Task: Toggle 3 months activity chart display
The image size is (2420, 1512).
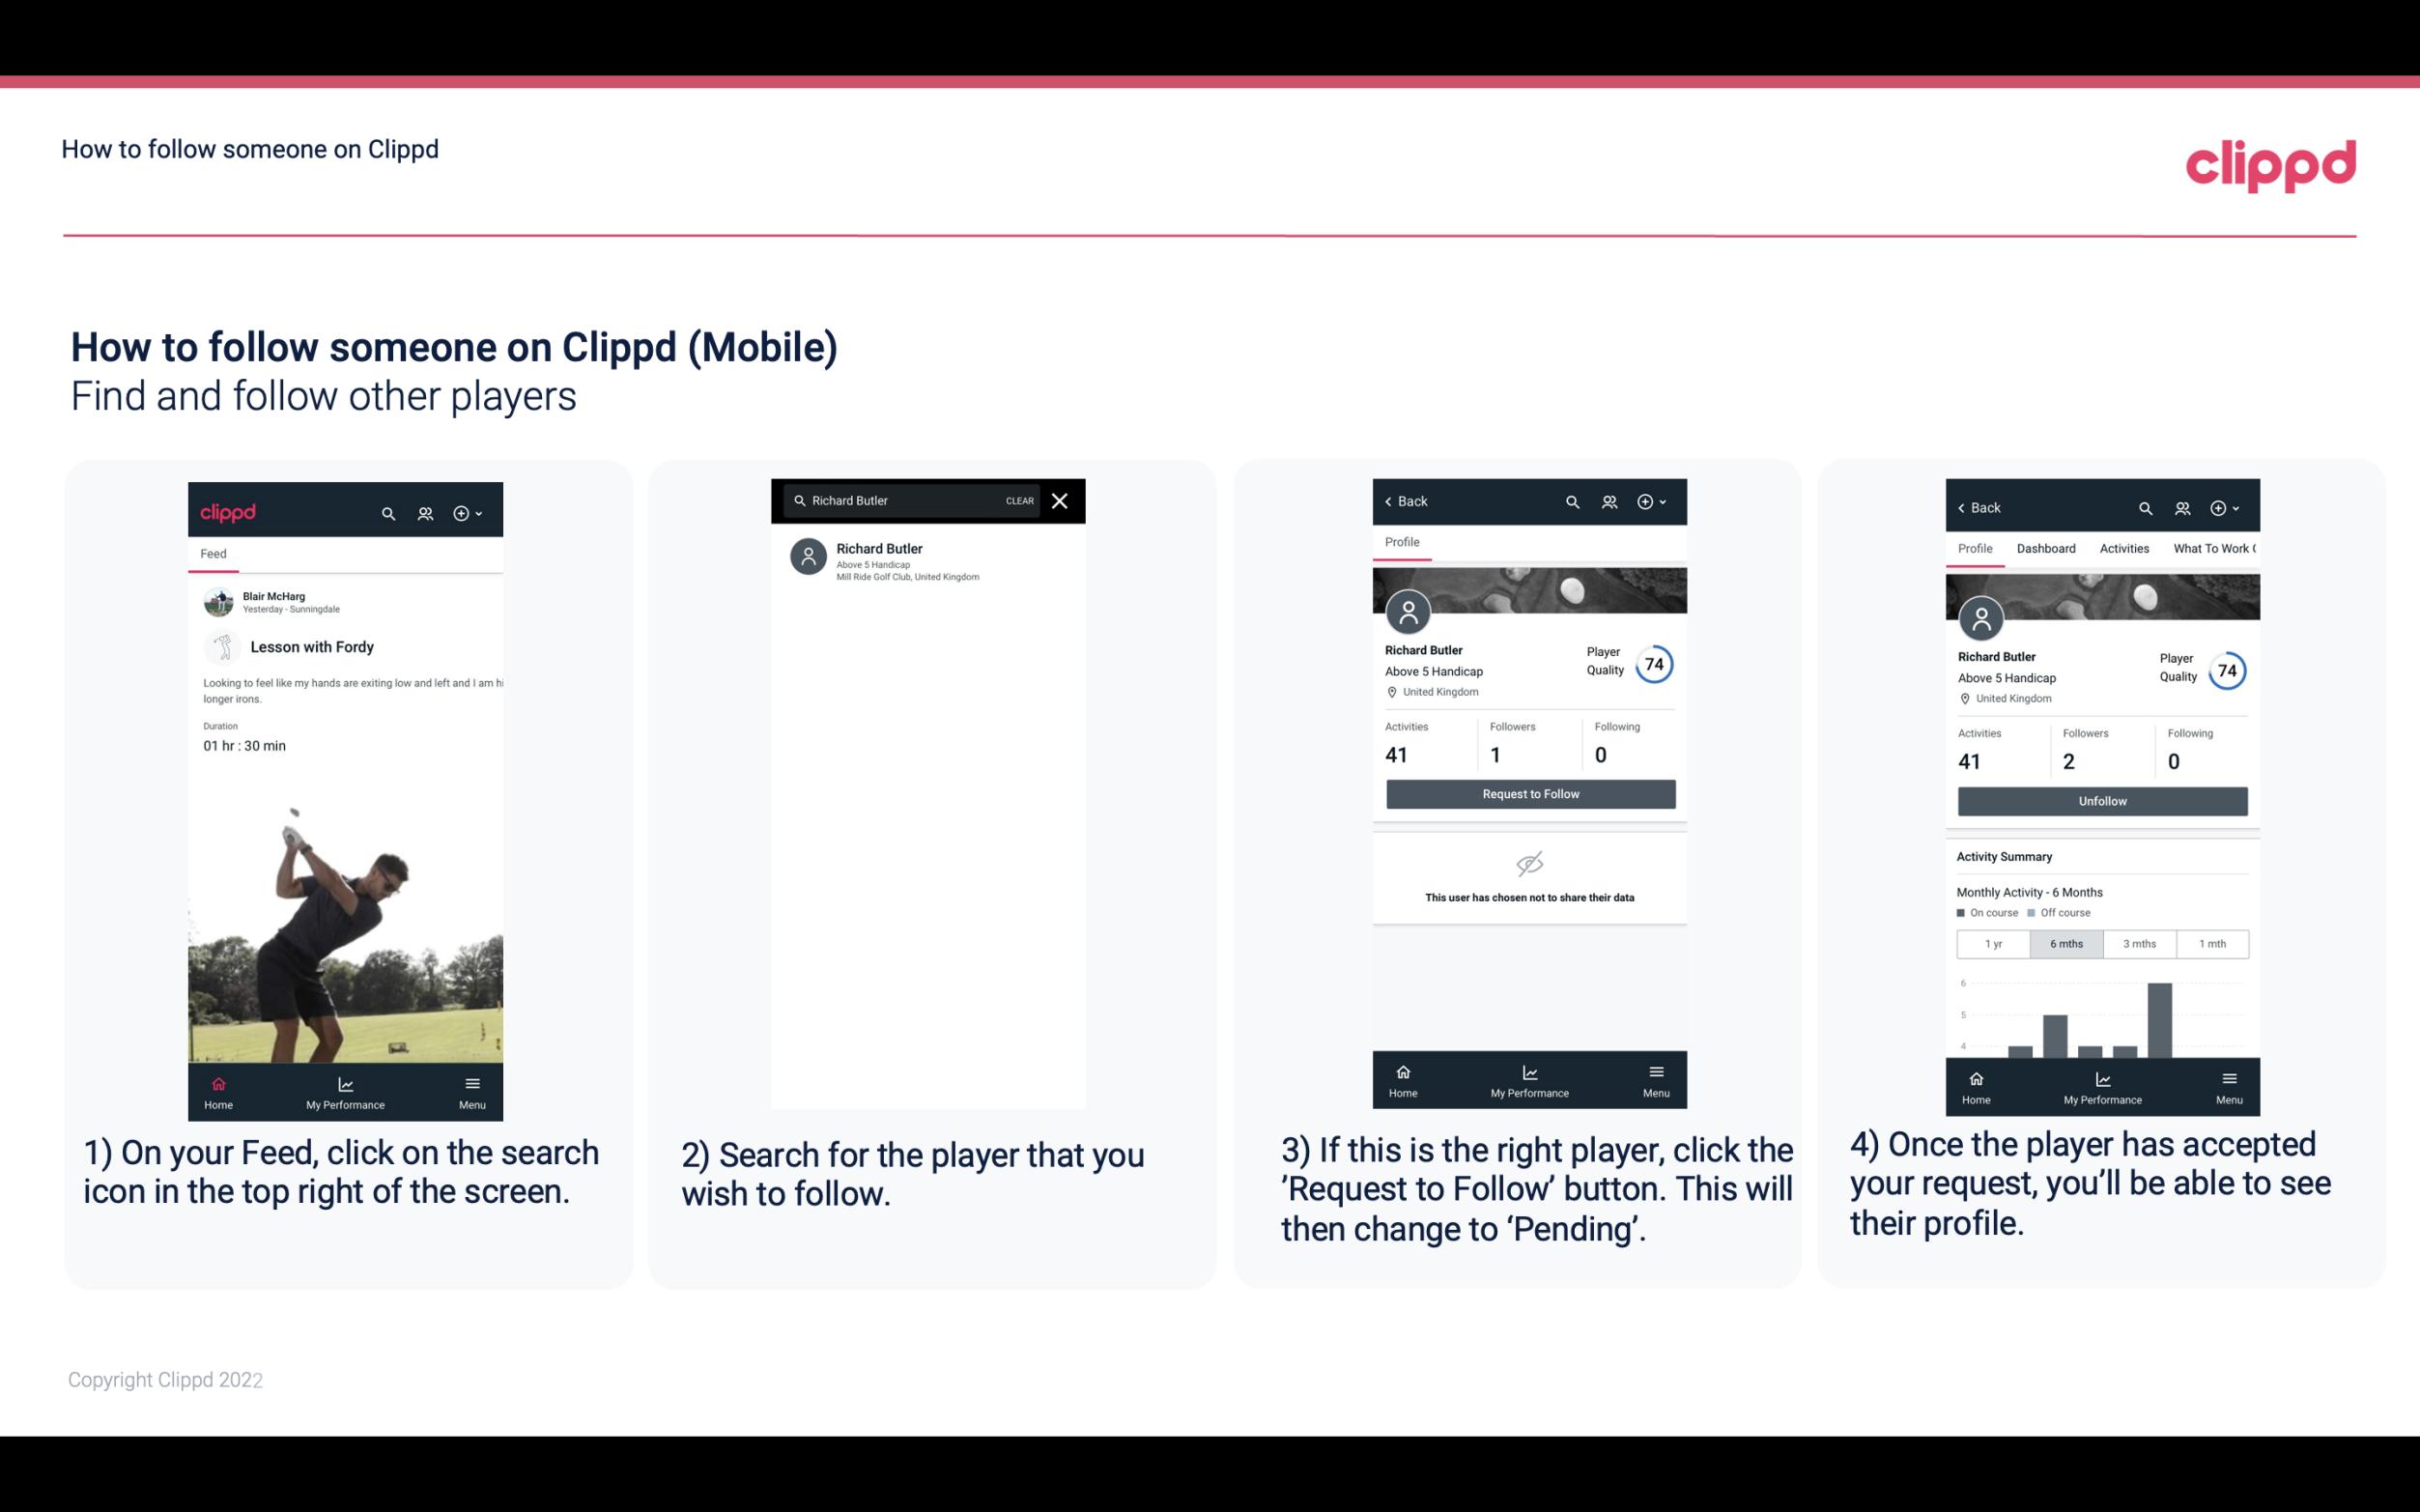Action: 2140,944
